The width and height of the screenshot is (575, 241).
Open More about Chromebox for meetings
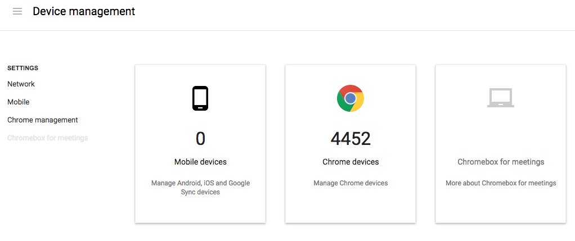click(501, 183)
